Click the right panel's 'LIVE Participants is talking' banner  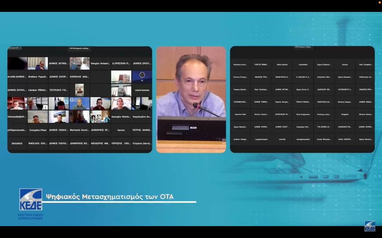304,47
